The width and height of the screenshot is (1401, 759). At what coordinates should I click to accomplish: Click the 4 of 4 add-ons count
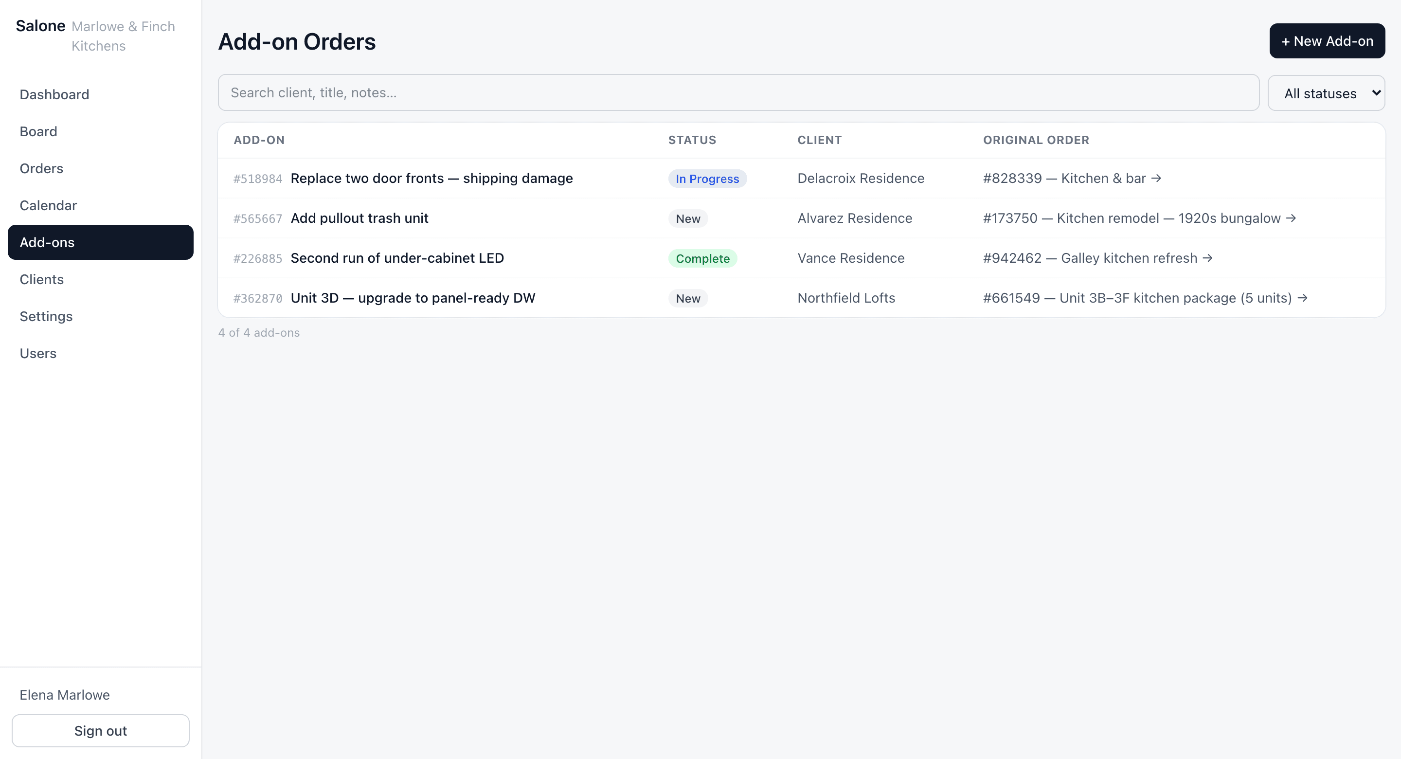[258, 332]
